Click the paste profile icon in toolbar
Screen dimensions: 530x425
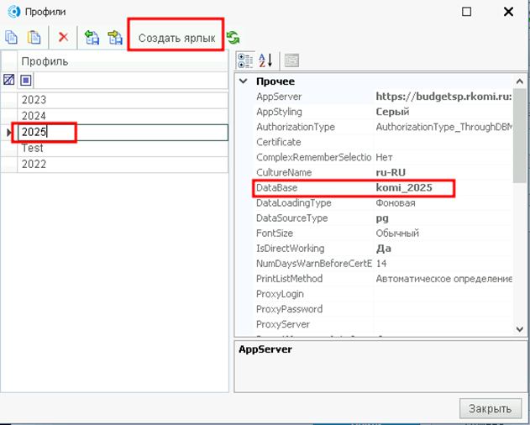click(34, 38)
